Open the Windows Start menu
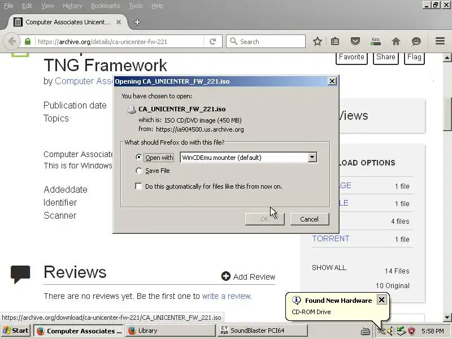 (x=16, y=331)
